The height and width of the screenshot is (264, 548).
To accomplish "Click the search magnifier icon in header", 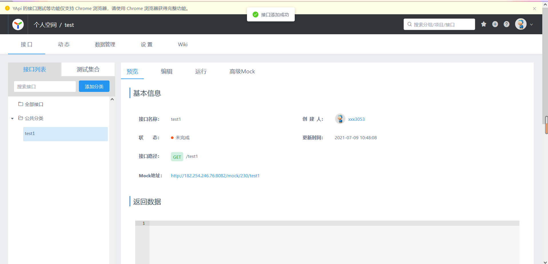I will 409,24.
